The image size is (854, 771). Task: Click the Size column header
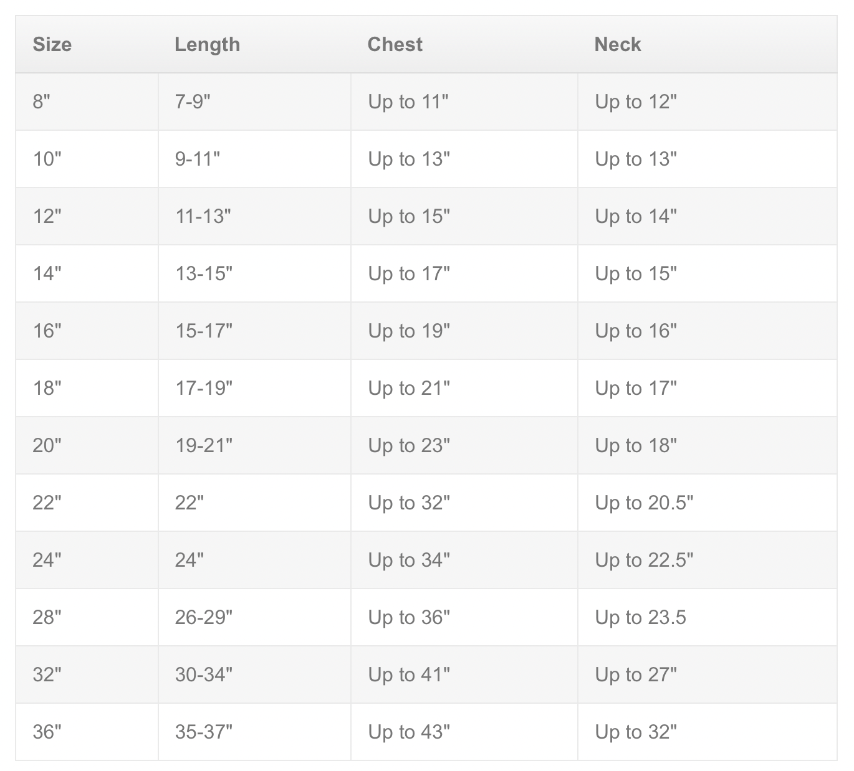coord(87,44)
